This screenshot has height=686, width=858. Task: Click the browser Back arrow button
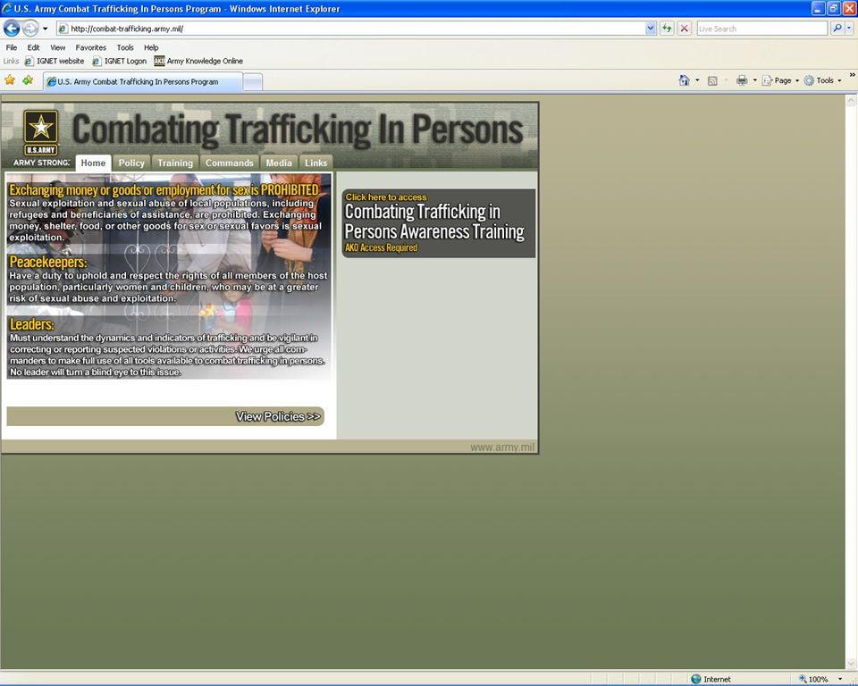[12, 28]
